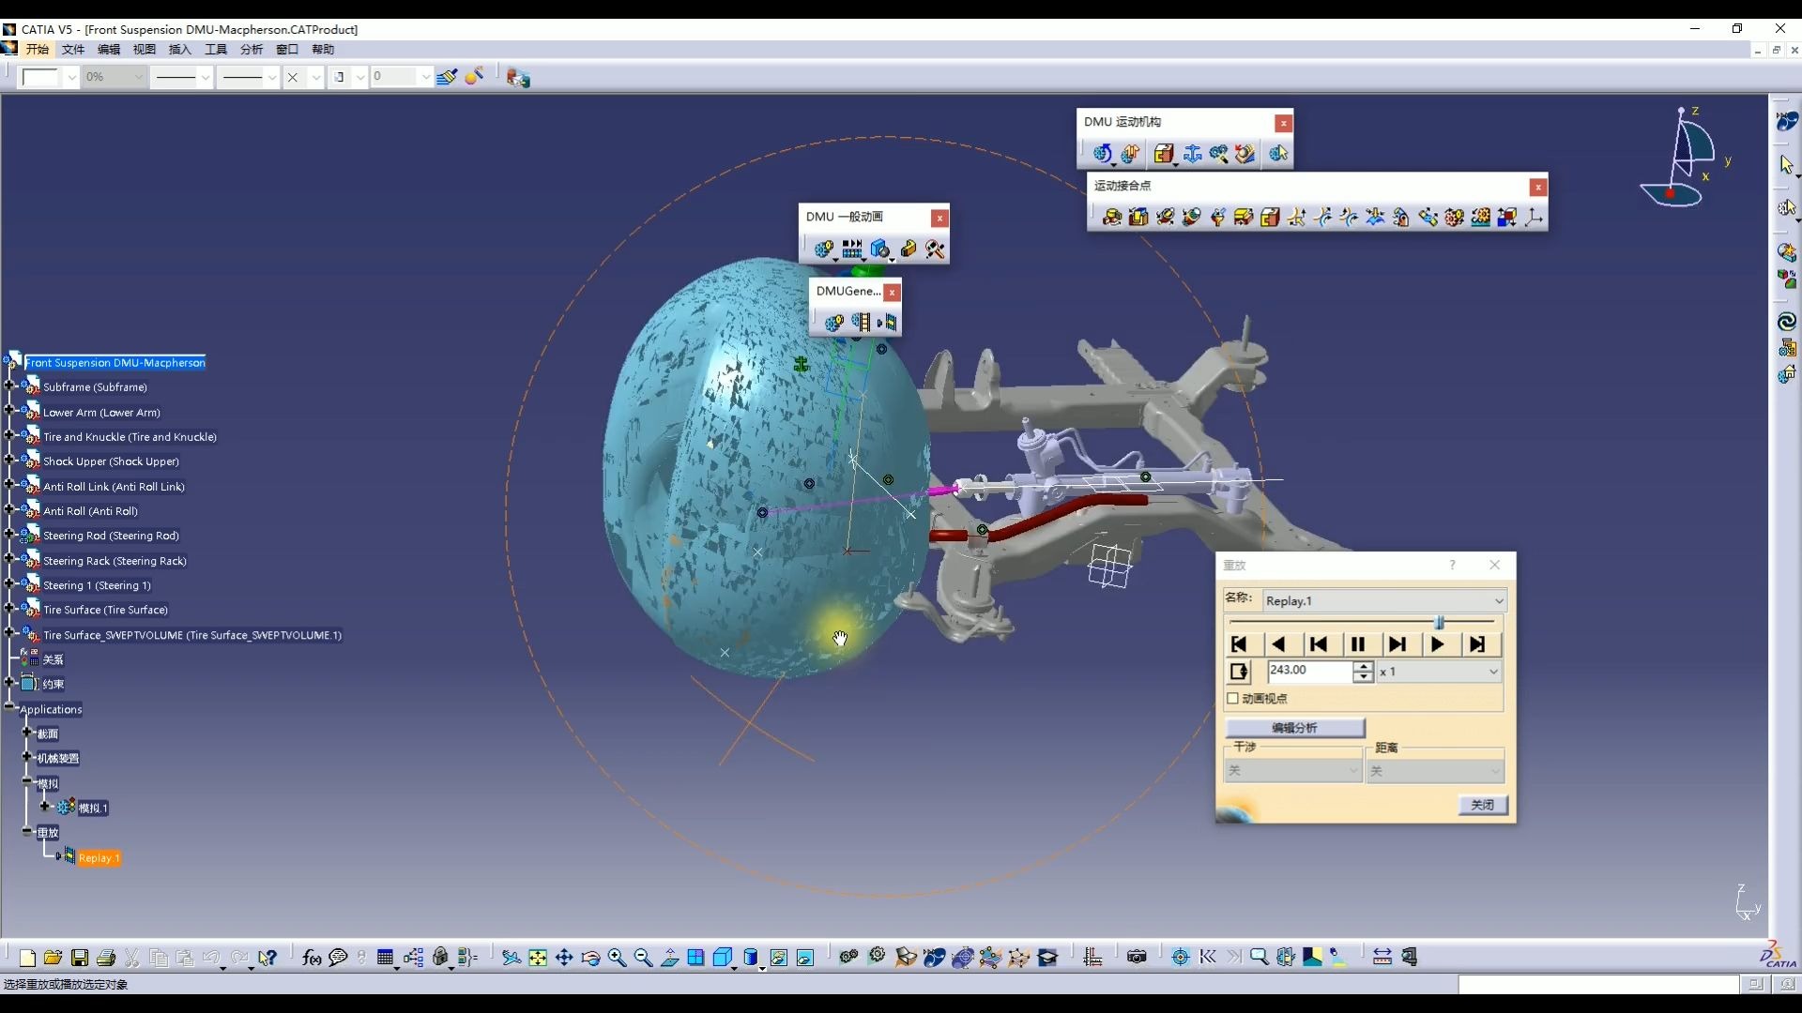Open the 帮助 menu

tap(323, 50)
